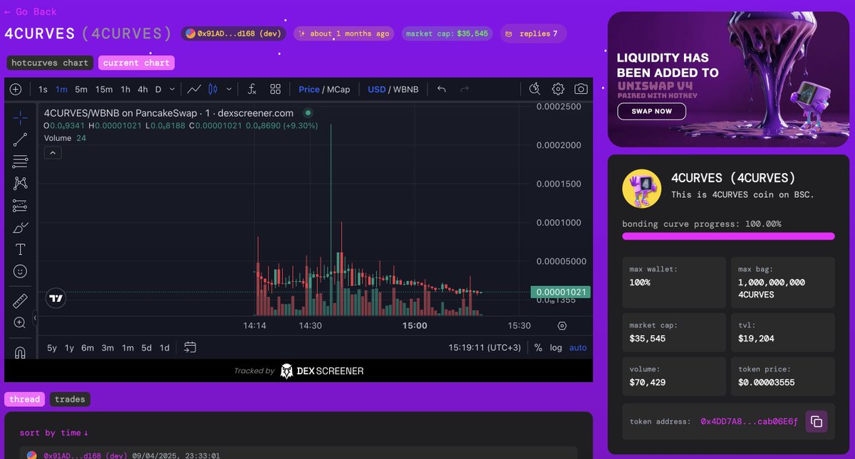Select the candlestick chart style icon

tap(212, 89)
